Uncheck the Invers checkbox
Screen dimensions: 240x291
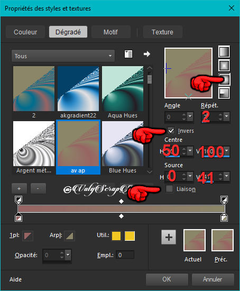coord(171,131)
